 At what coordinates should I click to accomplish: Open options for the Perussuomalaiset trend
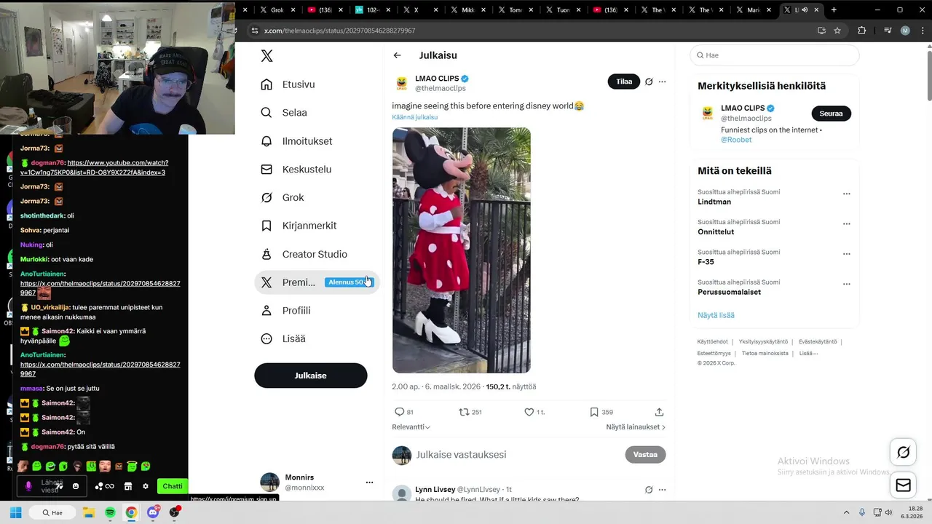point(847,284)
